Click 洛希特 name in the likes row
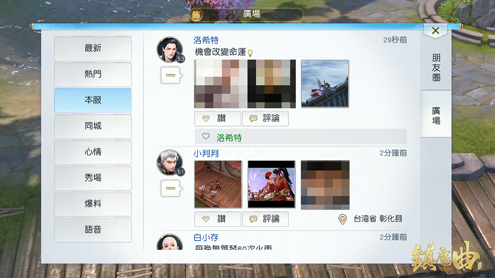The width and height of the screenshot is (495, 278). pos(229,138)
